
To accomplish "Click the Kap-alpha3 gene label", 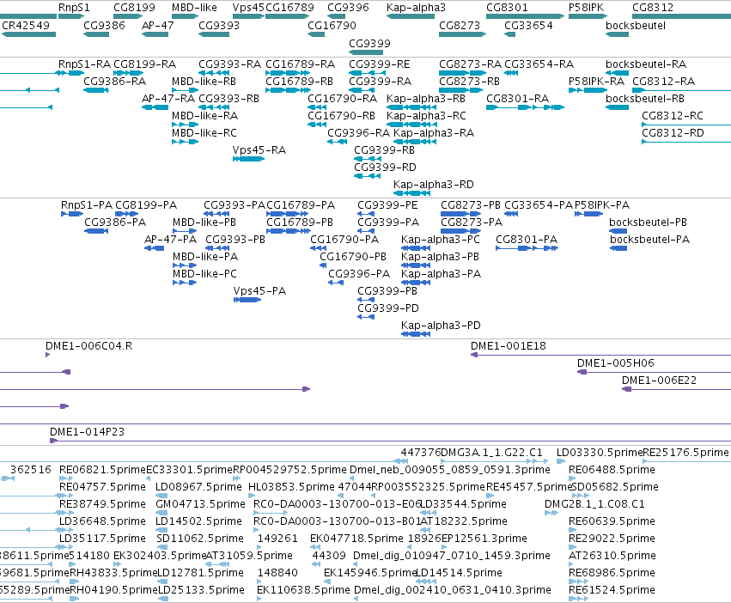I will [416, 8].
